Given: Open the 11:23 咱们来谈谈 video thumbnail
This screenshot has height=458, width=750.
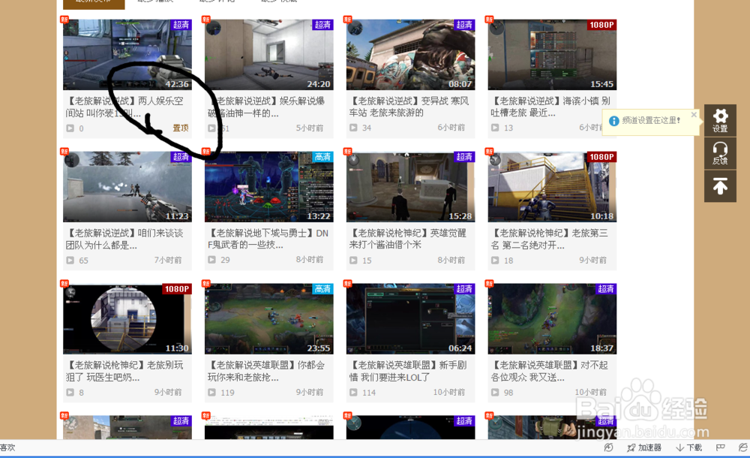Looking at the screenshot, I should pyautogui.click(x=127, y=187).
